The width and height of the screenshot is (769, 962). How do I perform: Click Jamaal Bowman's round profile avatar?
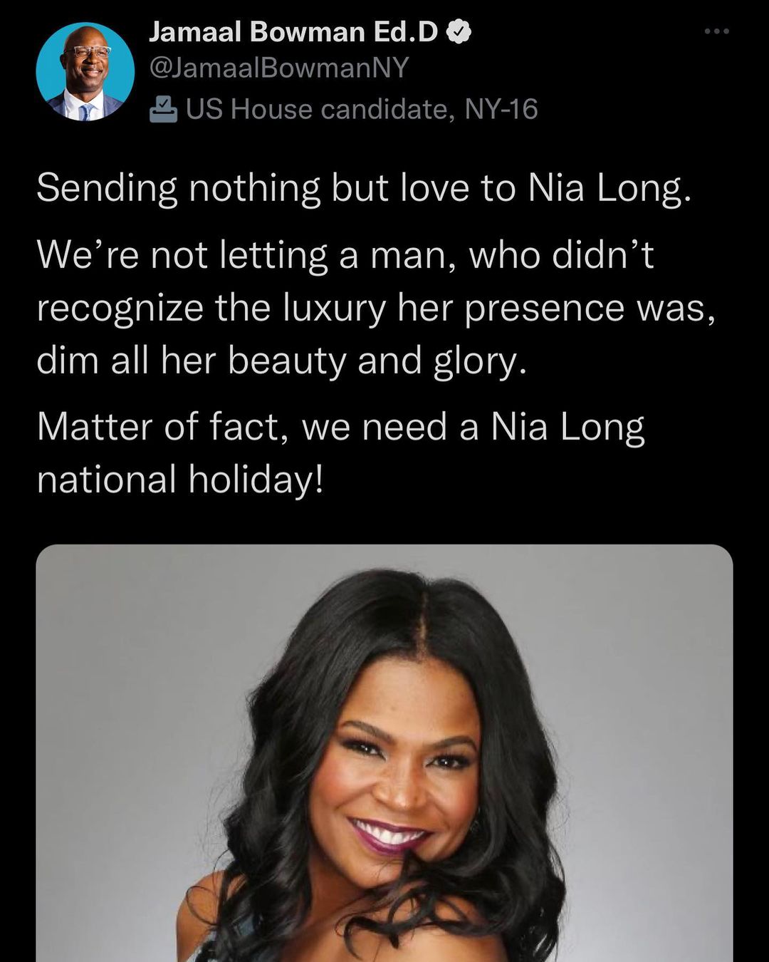tap(85, 71)
